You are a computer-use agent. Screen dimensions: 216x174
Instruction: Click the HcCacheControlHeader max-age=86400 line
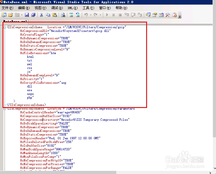[x=51, y=112]
